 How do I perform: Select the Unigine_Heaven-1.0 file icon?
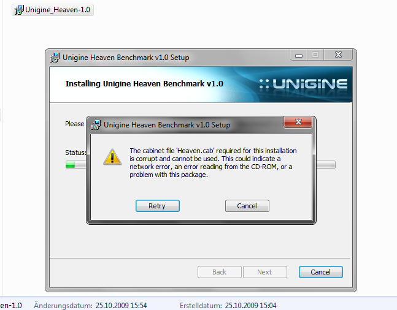tap(19, 10)
